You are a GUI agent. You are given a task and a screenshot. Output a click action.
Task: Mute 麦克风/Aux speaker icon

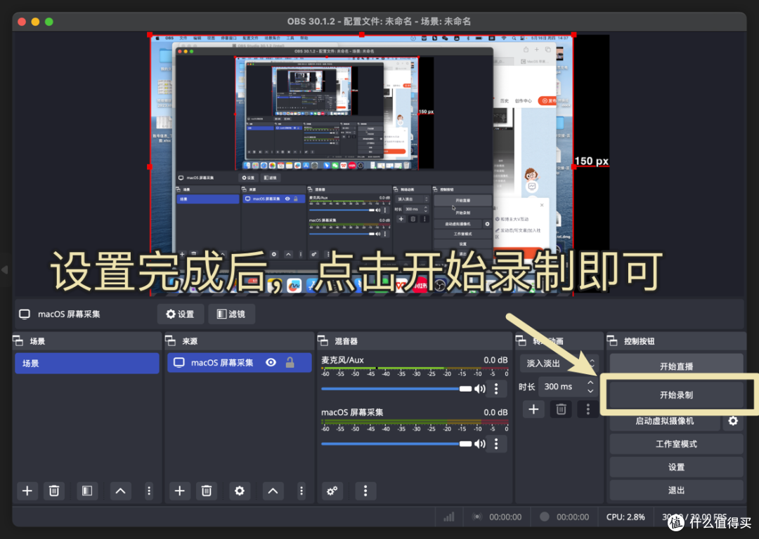(x=480, y=389)
